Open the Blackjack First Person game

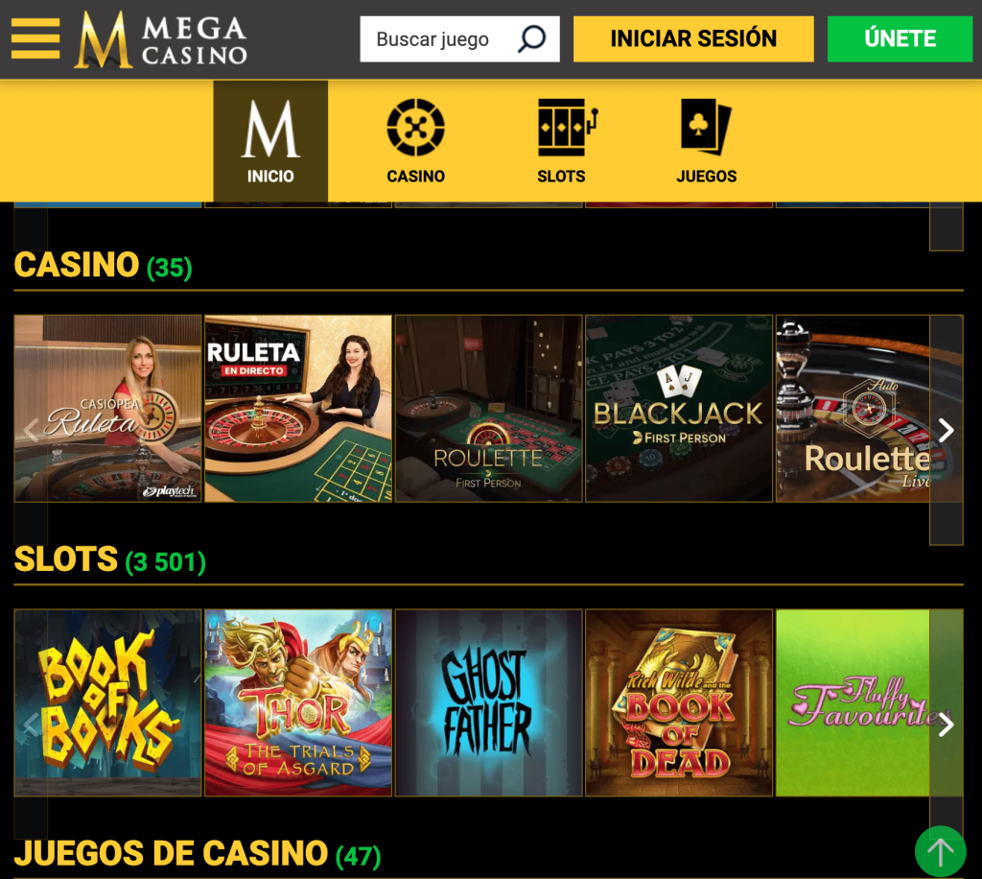(679, 409)
